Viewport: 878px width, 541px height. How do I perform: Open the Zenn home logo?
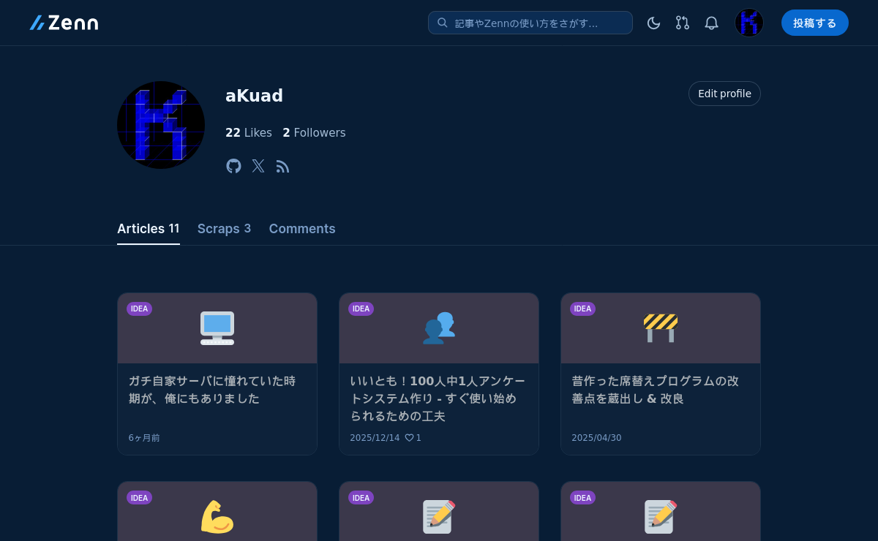coord(64,23)
